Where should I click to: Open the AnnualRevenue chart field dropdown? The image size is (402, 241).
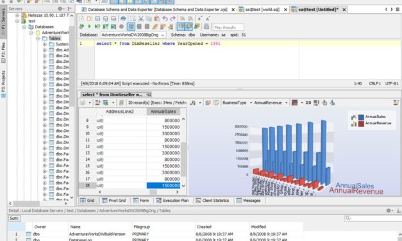287,103
